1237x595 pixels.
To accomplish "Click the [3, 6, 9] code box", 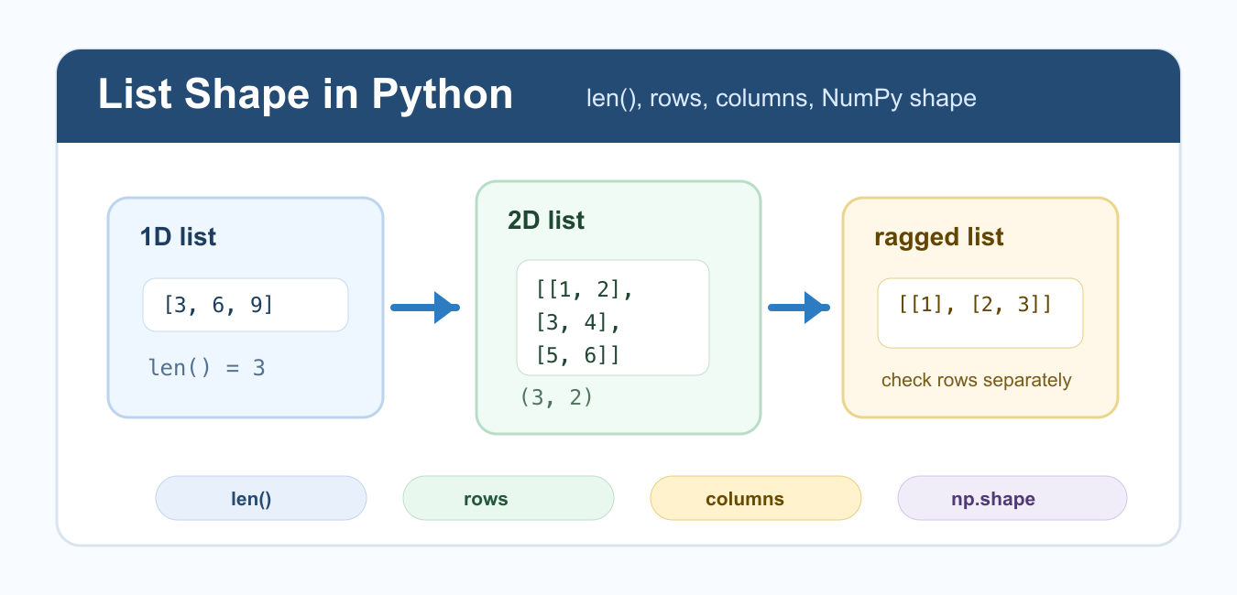I will click(x=246, y=305).
